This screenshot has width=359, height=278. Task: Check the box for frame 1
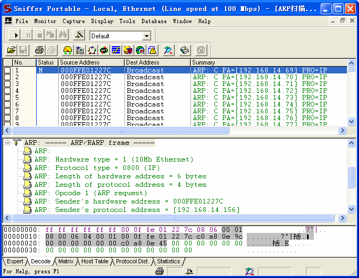coord(7,70)
